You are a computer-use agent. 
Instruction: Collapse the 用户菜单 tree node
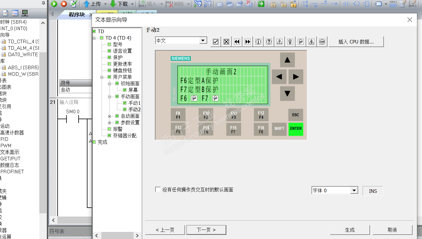click(102, 77)
